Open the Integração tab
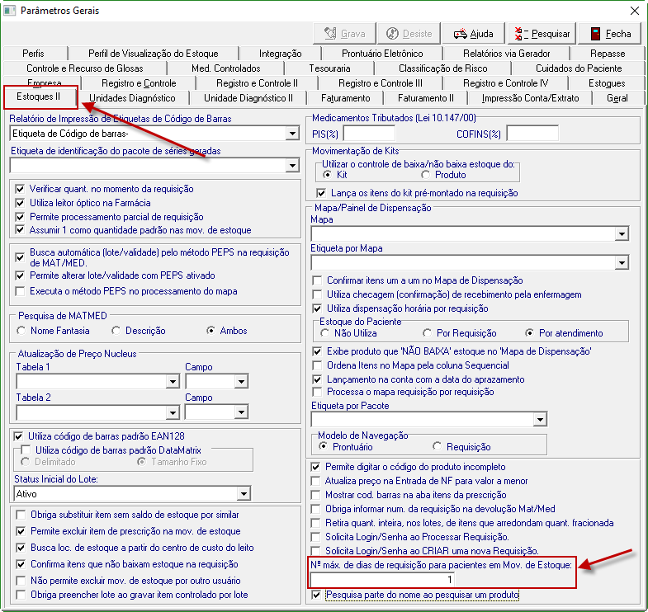 tap(280, 54)
